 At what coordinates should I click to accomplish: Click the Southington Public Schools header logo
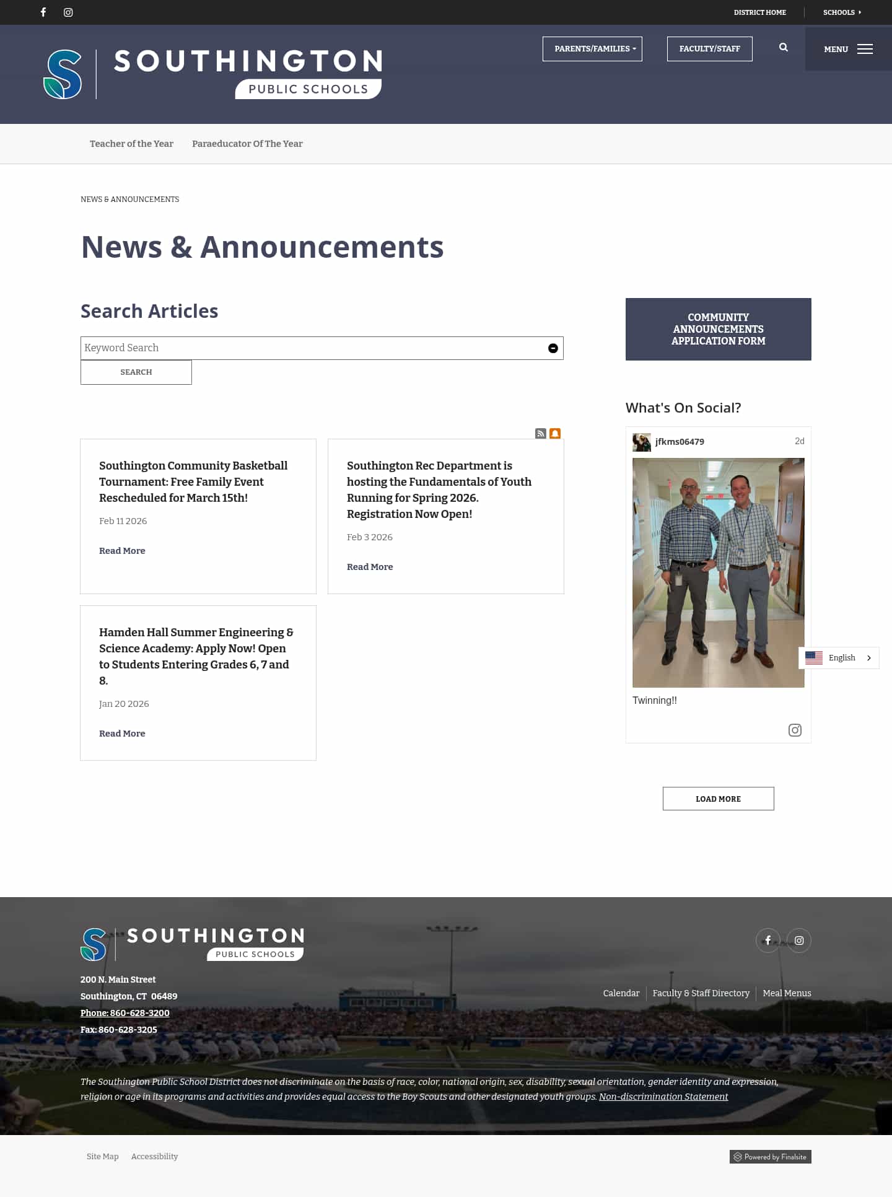(212, 74)
